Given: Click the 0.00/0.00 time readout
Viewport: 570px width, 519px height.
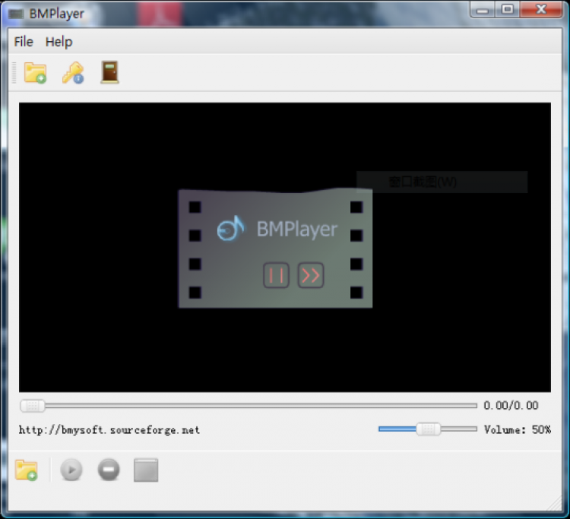Looking at the screenshot, I should (x=511, y=405).
